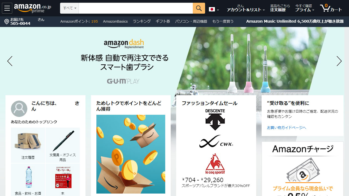Image resolution: width=349 pixels, height=196 pixels.
Task: Show next banner with right arrow
Action: 339,61
